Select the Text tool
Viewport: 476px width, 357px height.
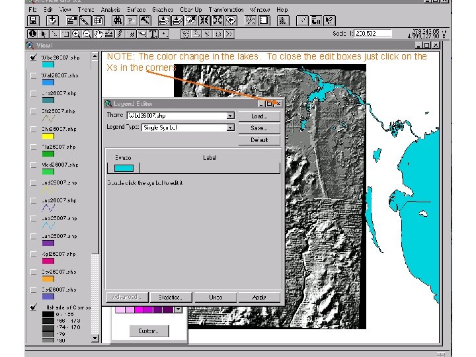tap(153, 34)
